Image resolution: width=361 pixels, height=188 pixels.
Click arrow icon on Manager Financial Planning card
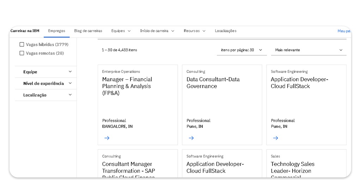(107, 138)
